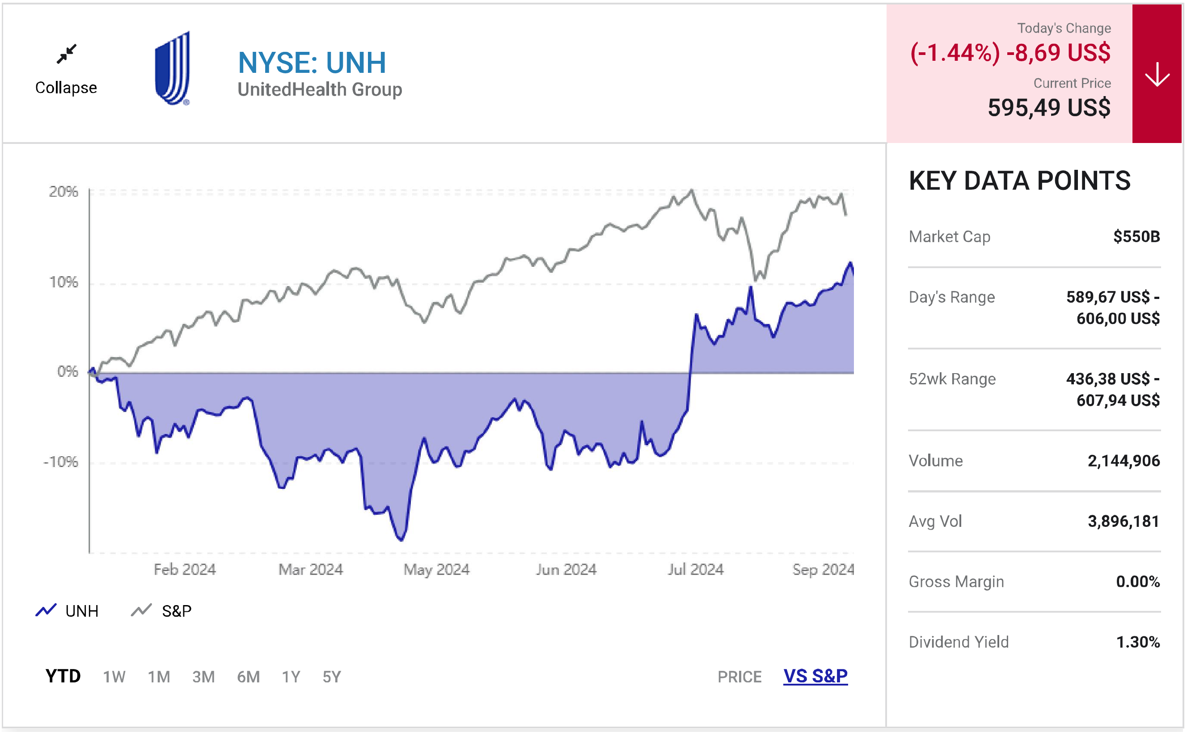Collapse the stock panel via Collapse label
Image resolution: width=1187 pixels, height=732 pixels.
point(66,88)
